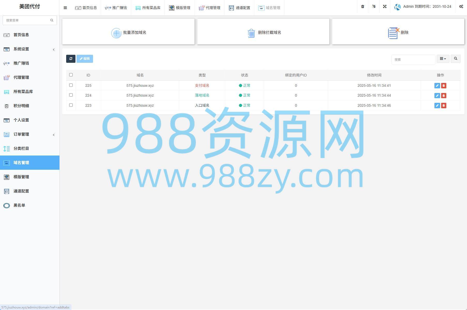
Task: Check the checkbox for row ID 223
Action: 71,105
